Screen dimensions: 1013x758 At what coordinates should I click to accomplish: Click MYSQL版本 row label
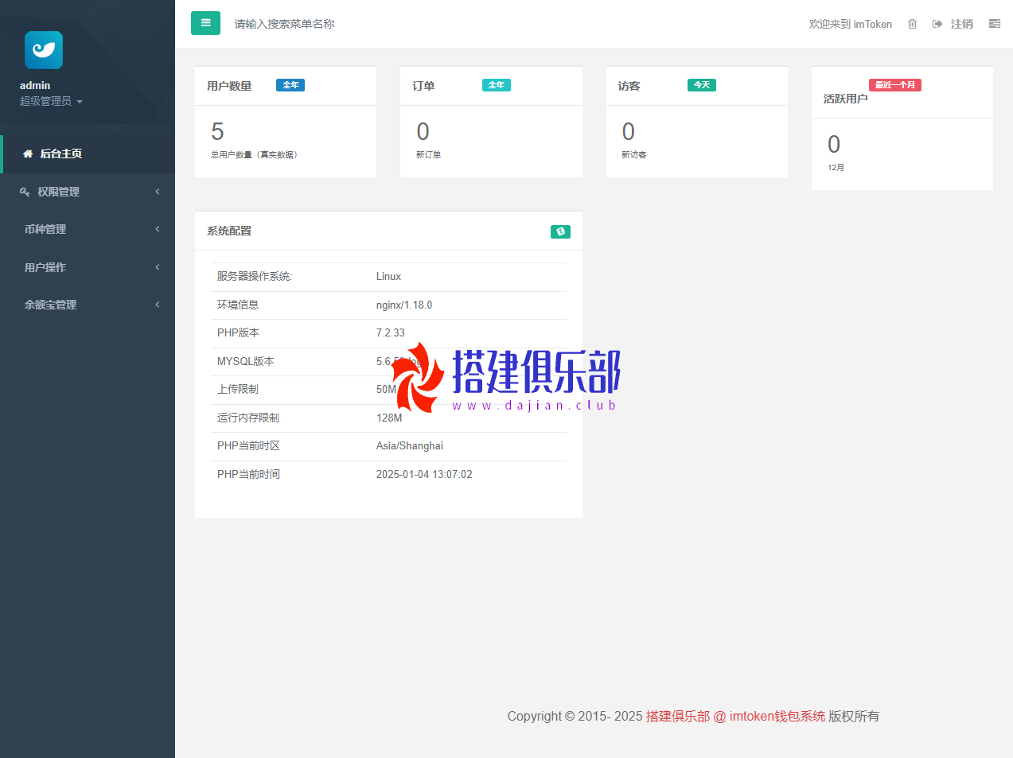(x=246, y=361)
